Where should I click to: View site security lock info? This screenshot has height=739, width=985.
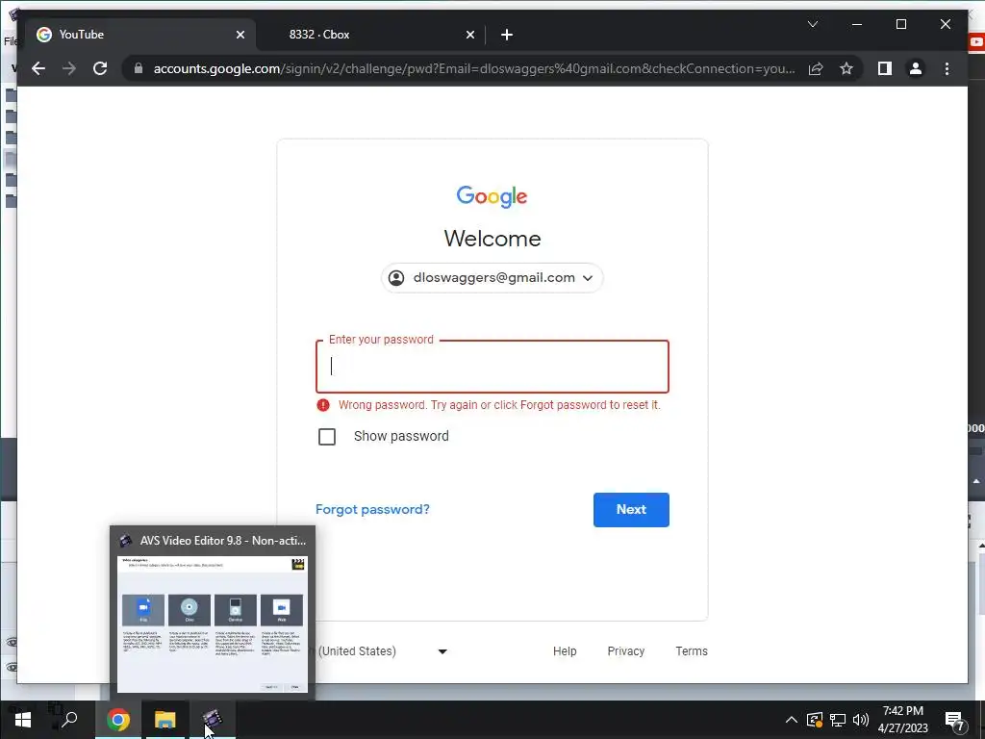pos(139,68)
